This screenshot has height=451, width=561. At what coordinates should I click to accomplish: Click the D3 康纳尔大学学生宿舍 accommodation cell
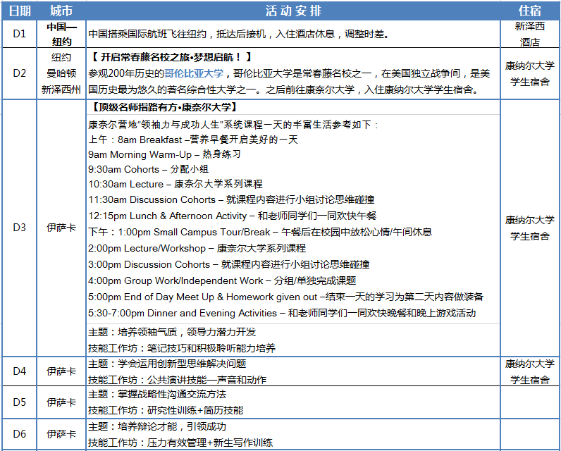530,228
